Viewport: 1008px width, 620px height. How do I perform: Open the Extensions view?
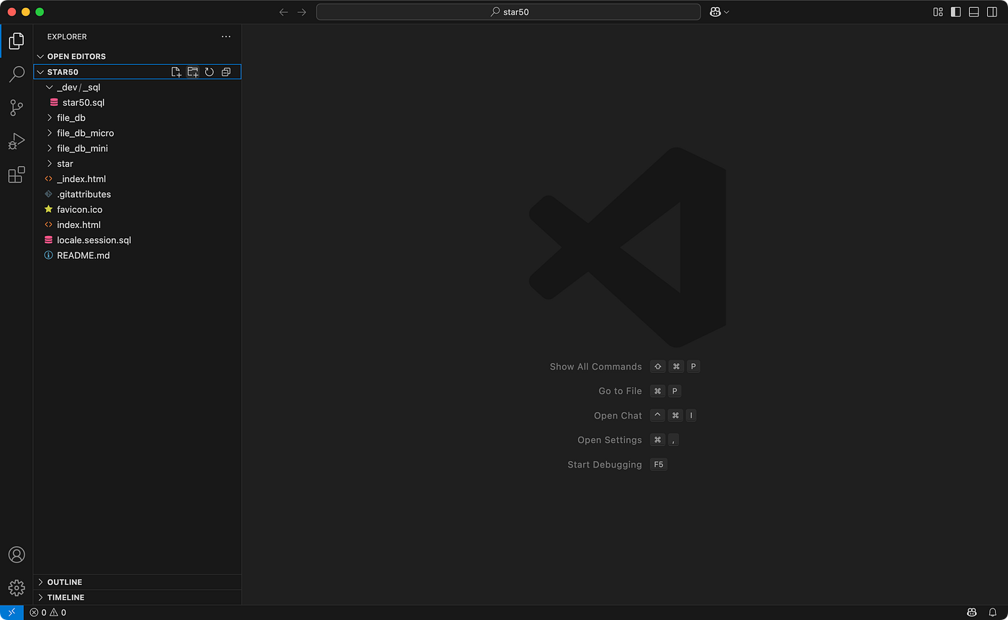[16, 174]
